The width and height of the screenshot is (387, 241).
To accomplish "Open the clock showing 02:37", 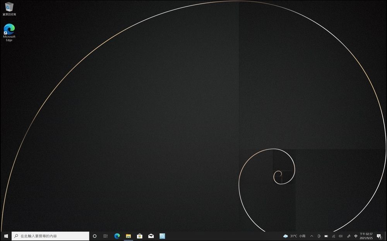I will tap(366, 236).
